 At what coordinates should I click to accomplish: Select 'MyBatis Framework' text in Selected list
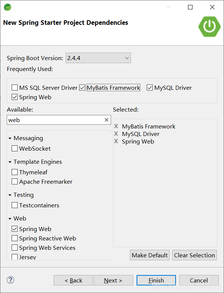(149, 127)
